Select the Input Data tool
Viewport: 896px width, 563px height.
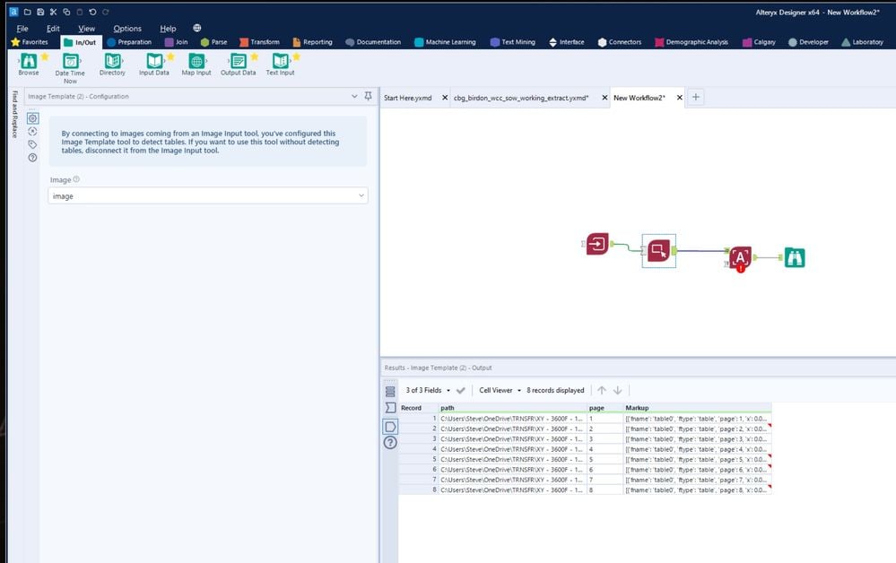(154, 64)
